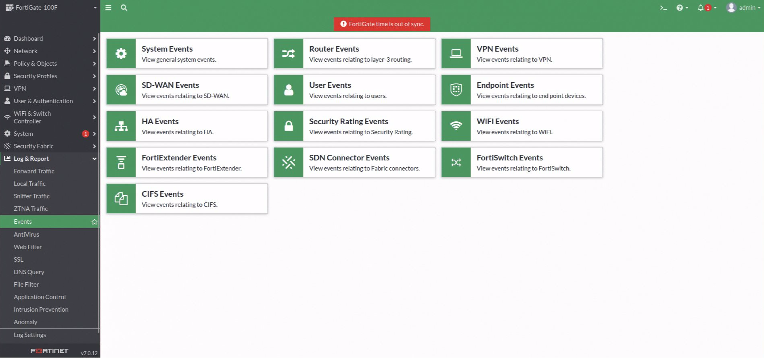Open the notifications bell

(x=707, y=8)
